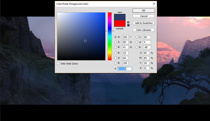Screen dimensions: 210x121
Task: Click the hex value field 2b3c68
Action: (x=125, y=69)
